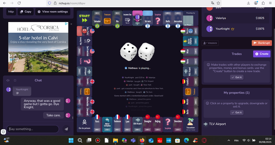The width and height of the screenshot is (275, 145).
Task: Open View room settings
Action: 53,12
